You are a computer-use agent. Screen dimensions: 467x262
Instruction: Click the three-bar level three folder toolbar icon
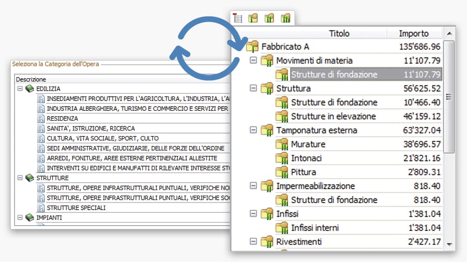click(285, 19)
